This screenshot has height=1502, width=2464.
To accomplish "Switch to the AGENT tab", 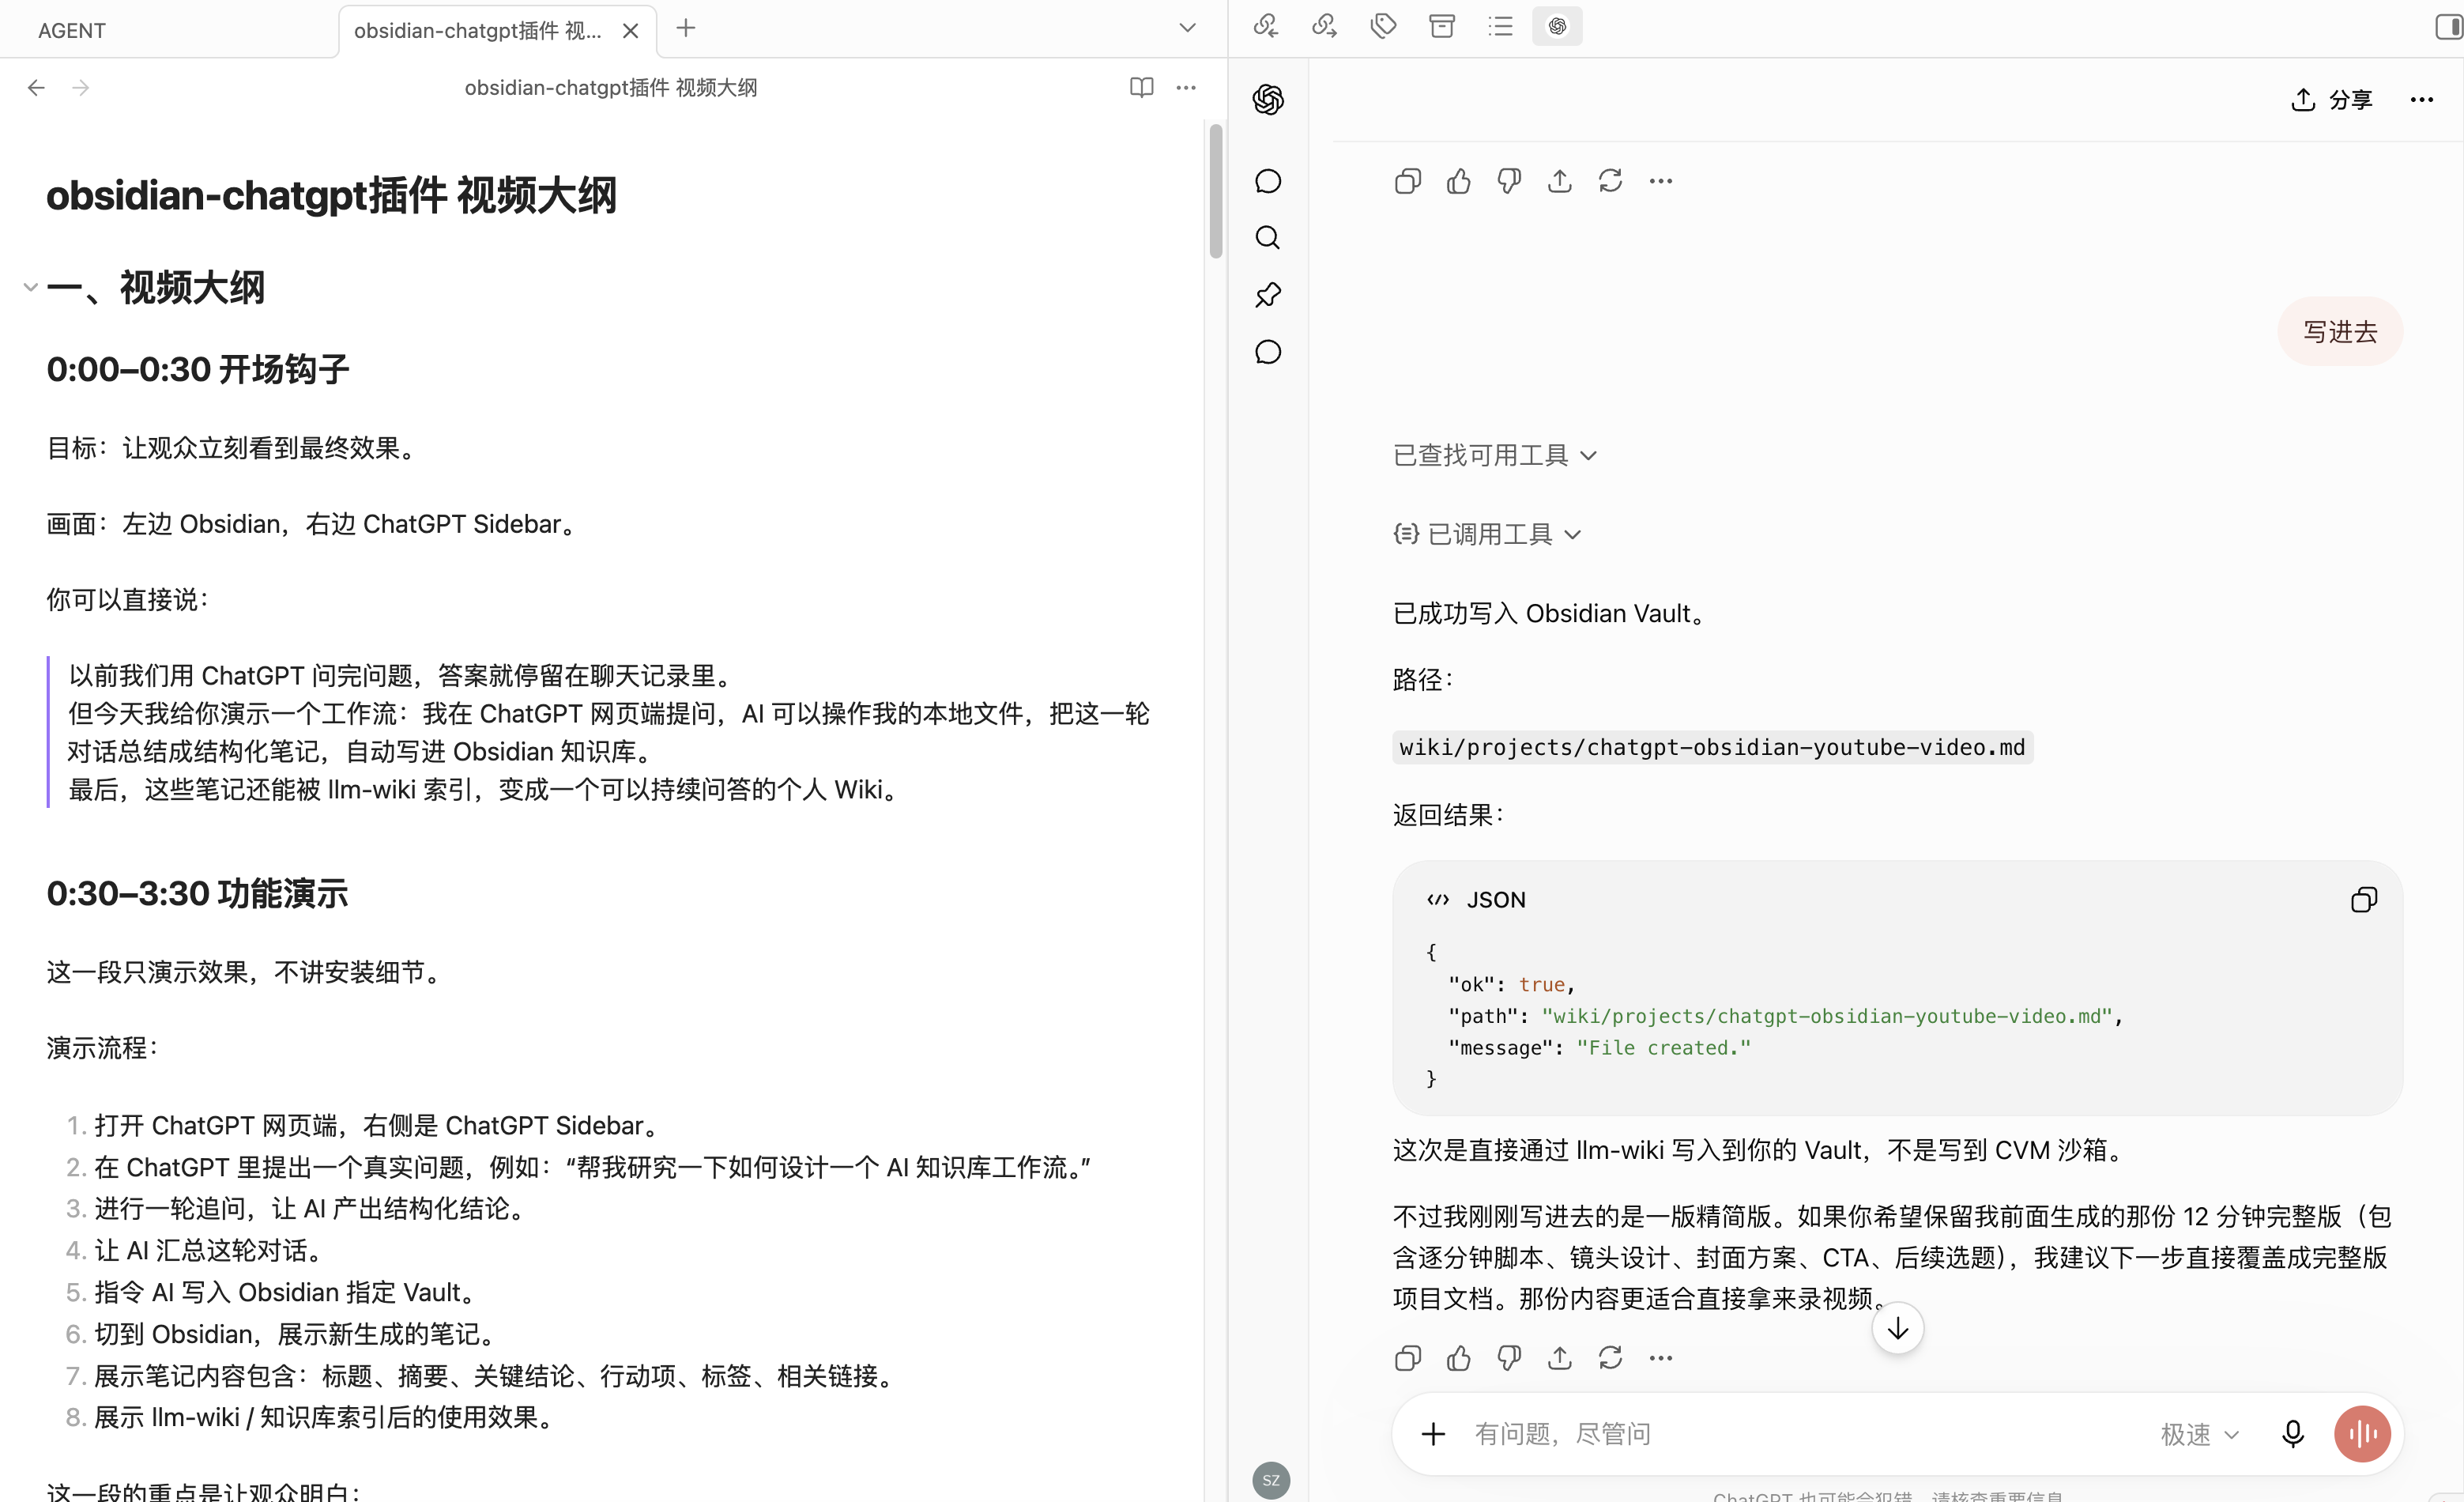I will 72,30.
